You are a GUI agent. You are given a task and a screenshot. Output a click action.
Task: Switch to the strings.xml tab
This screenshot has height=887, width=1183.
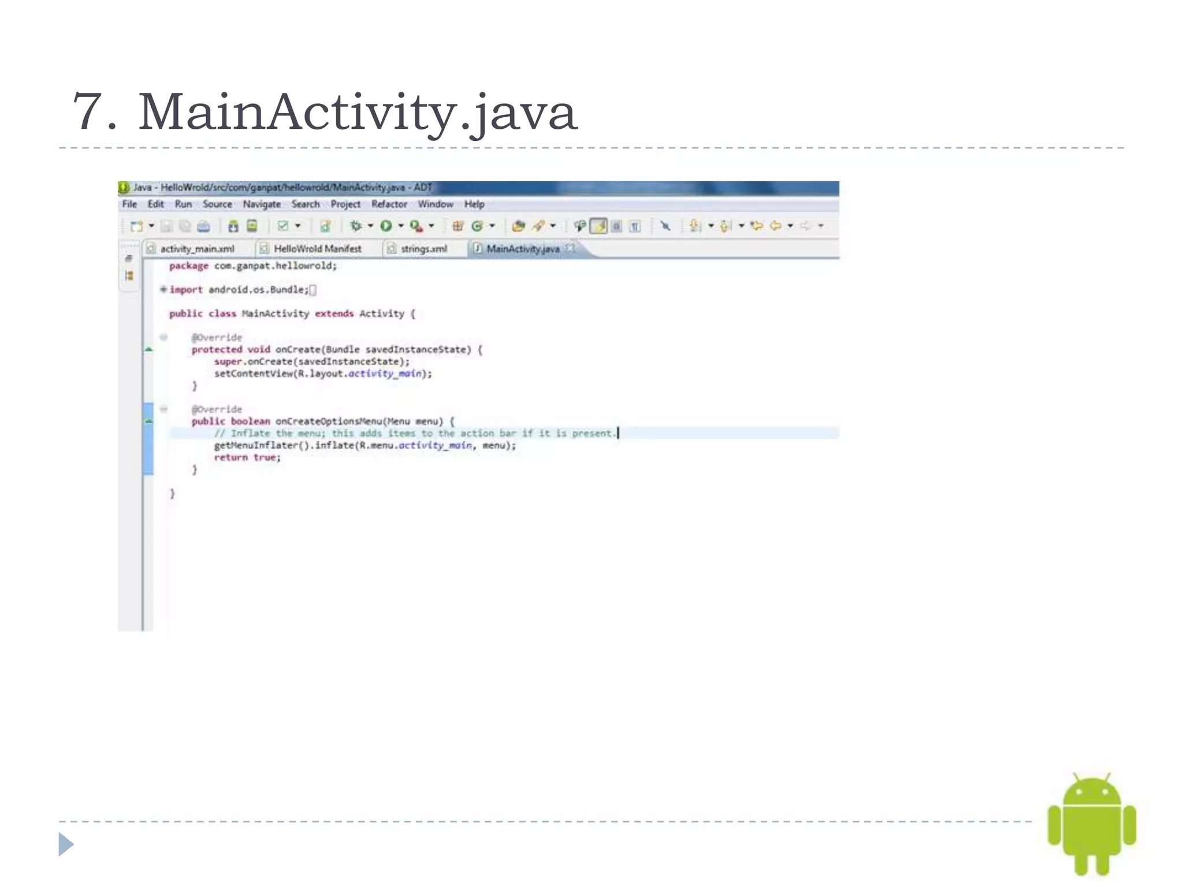tap(423, 248)
